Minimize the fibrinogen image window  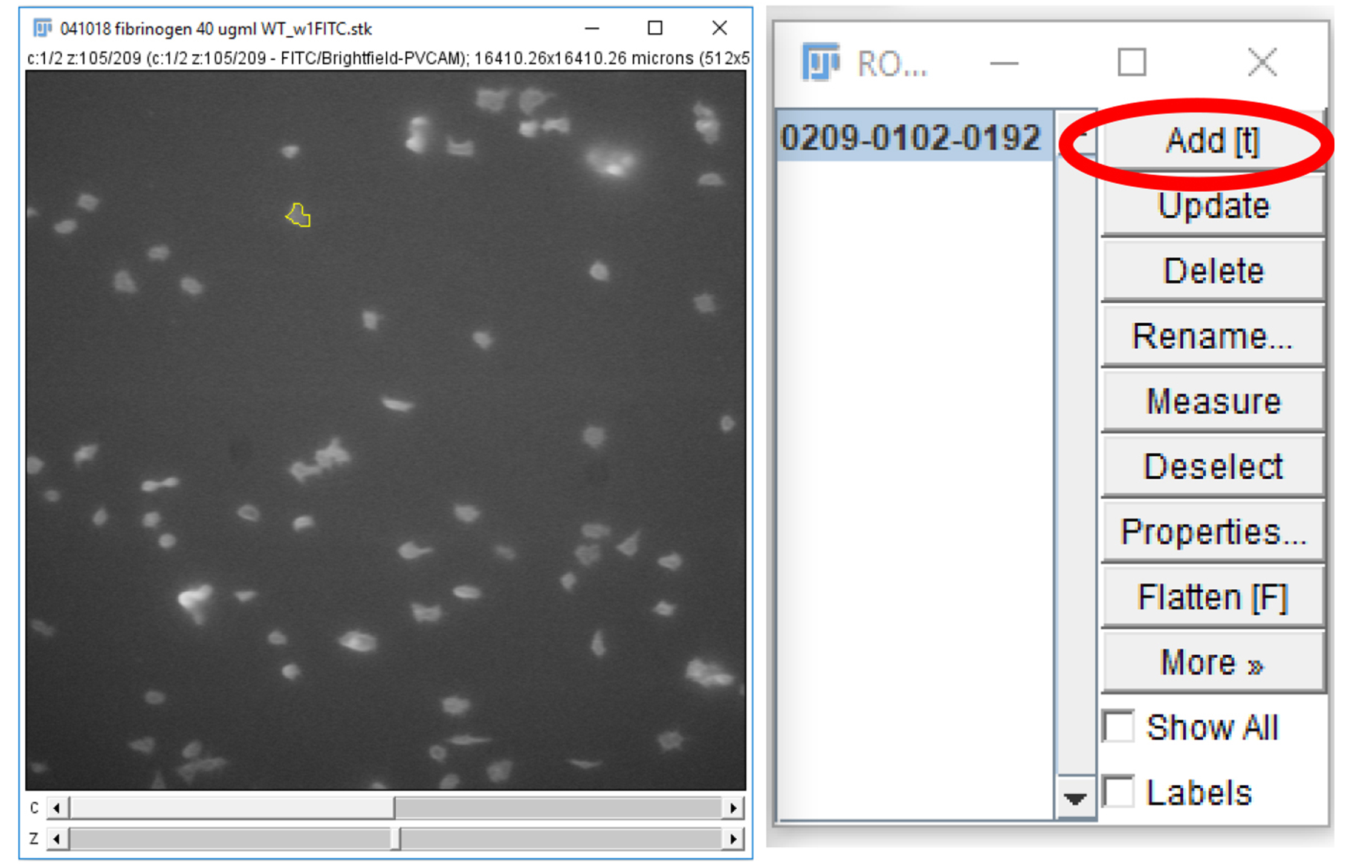[x=592, y=28]
